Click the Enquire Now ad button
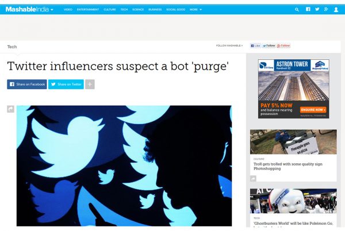 [313, 110]
